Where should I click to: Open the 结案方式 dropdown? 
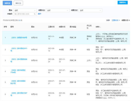[90, 10]
